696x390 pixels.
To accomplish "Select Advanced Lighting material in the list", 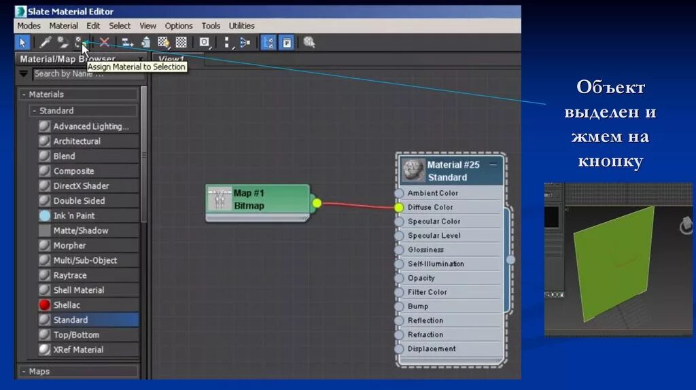I will (x=88, y=126).
